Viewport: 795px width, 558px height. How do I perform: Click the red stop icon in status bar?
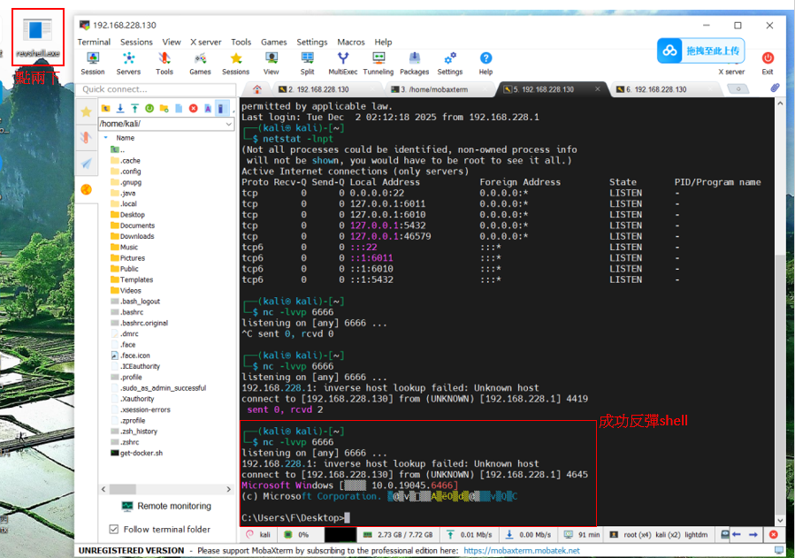click(773, 534)
